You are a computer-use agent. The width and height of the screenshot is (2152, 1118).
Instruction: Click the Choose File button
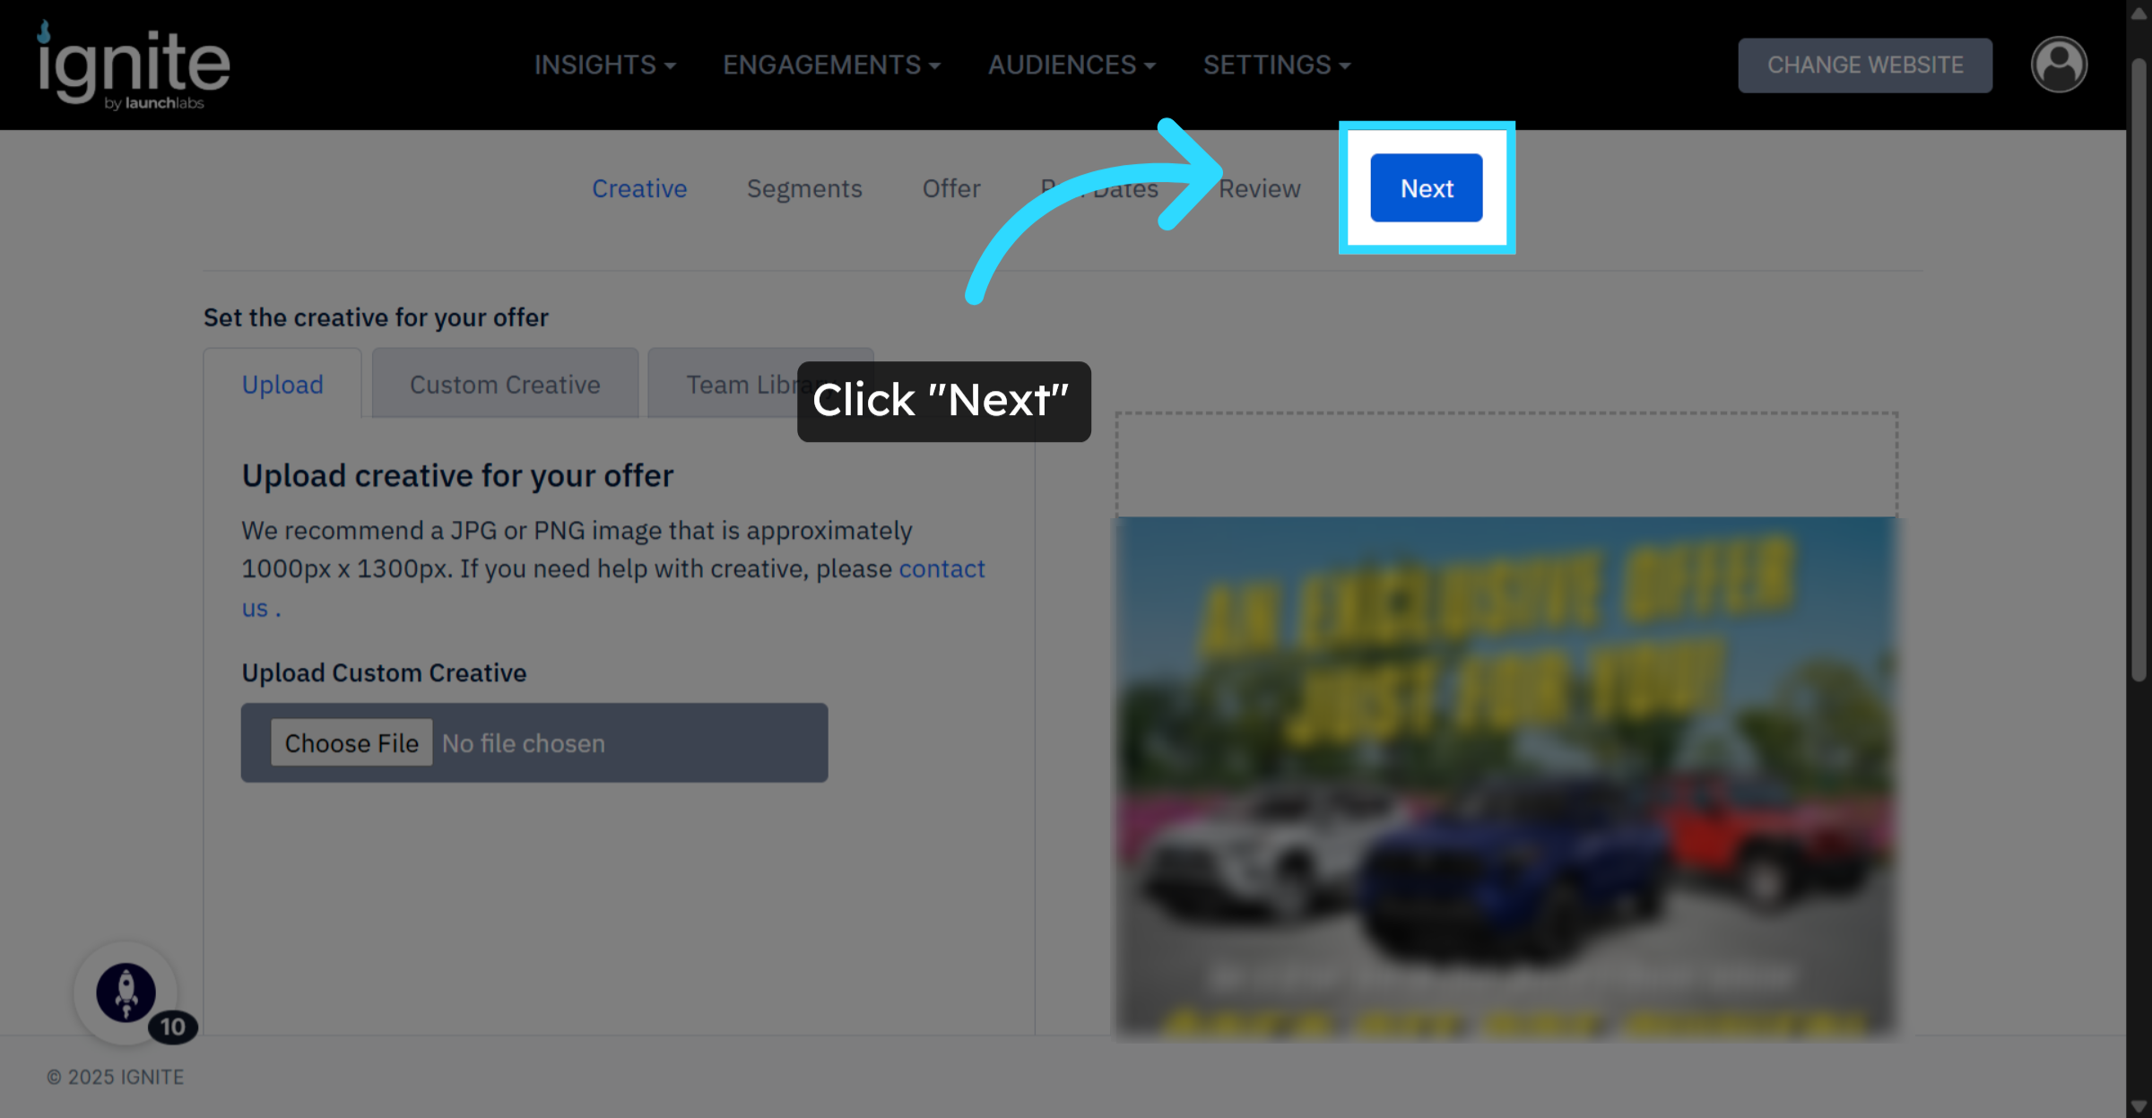pos(351,743)
